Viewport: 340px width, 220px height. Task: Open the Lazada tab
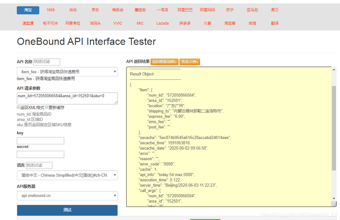pyautogui.click(x=163, y=23)
